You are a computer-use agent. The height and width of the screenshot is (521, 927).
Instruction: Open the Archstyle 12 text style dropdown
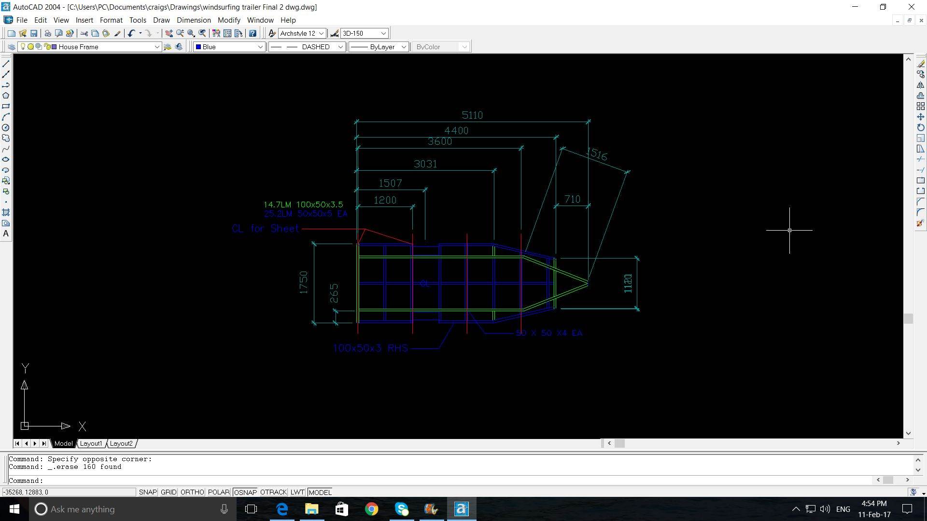(x=321, y=33)
